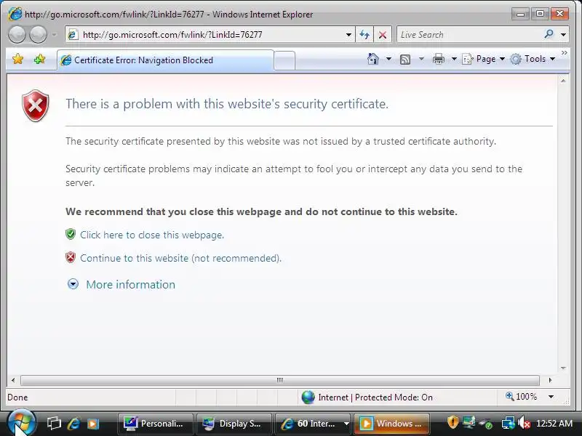Click the Home page icon
The width and height of the screenshot is (582, 436).
[373, 59]
